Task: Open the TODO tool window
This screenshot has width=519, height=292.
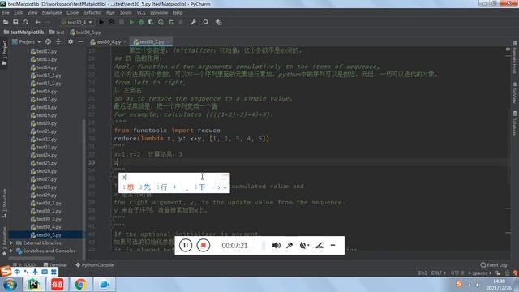Action: 24,265
